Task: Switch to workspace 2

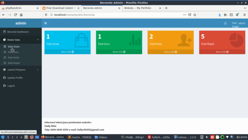Action: (12, 137)
